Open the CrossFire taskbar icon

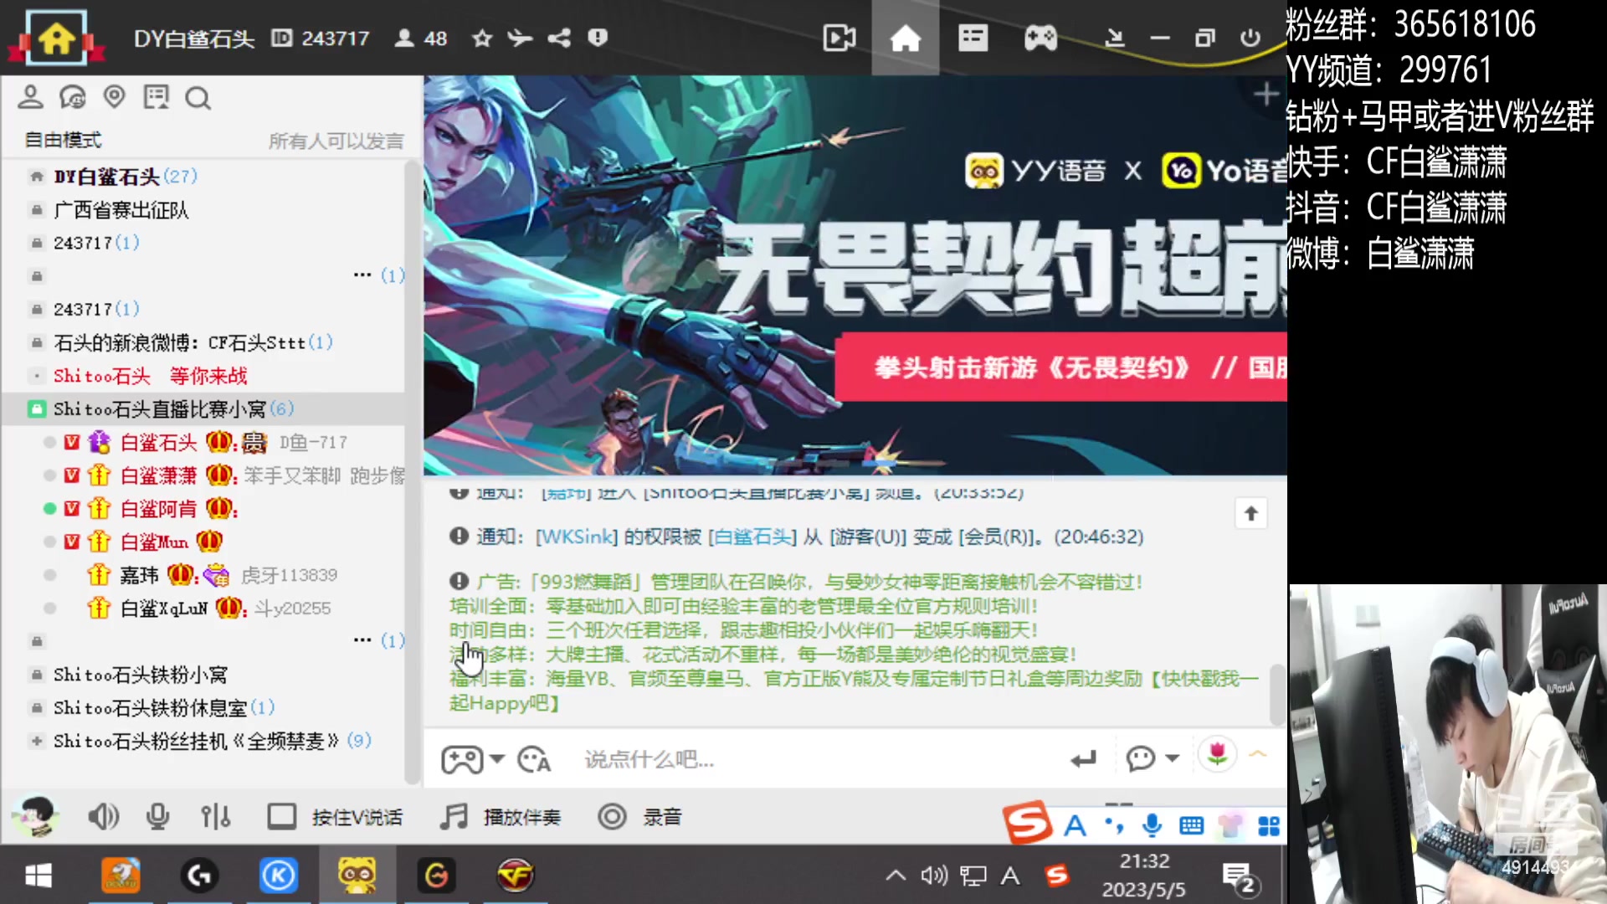[x=516, y=876]
